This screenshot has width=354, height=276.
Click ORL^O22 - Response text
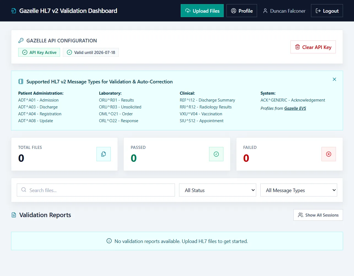click(x=119, y=121)
